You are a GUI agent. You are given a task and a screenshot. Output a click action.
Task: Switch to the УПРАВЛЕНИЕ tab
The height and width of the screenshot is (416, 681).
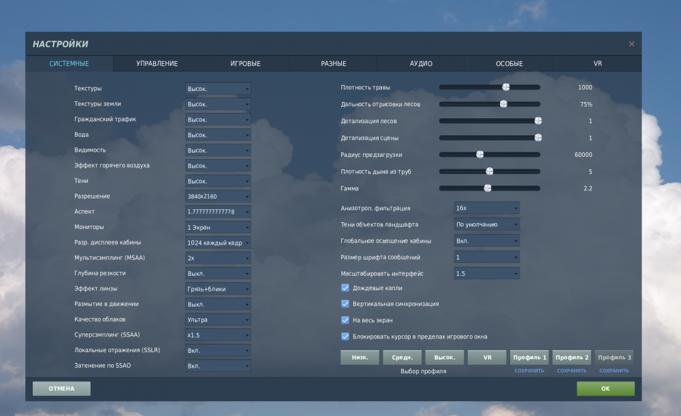click(157, 64)
